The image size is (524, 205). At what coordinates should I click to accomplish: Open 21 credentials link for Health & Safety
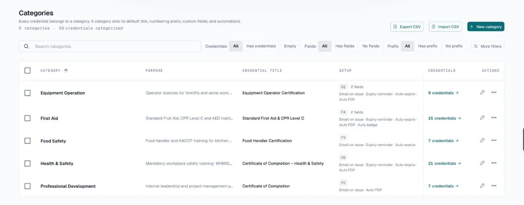click(x=444, y=163)
